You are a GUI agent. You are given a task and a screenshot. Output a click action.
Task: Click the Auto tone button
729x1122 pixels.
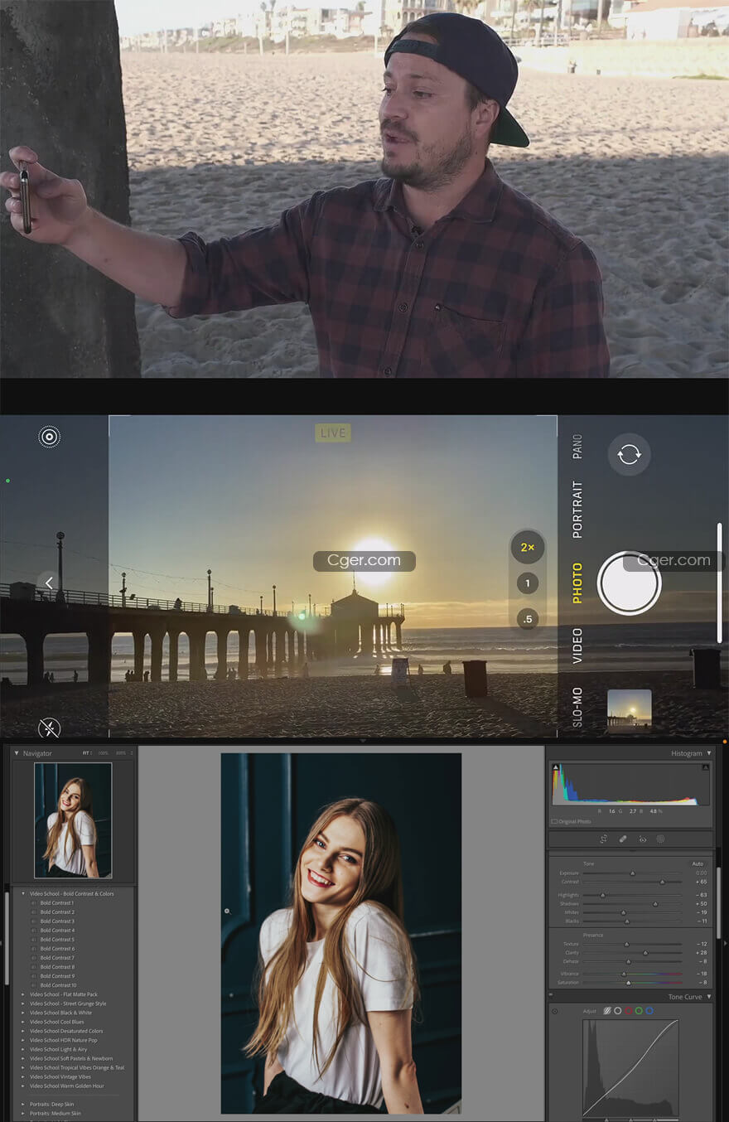pos(698,863)
